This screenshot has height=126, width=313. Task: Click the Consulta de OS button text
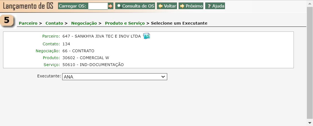point(138,6)
